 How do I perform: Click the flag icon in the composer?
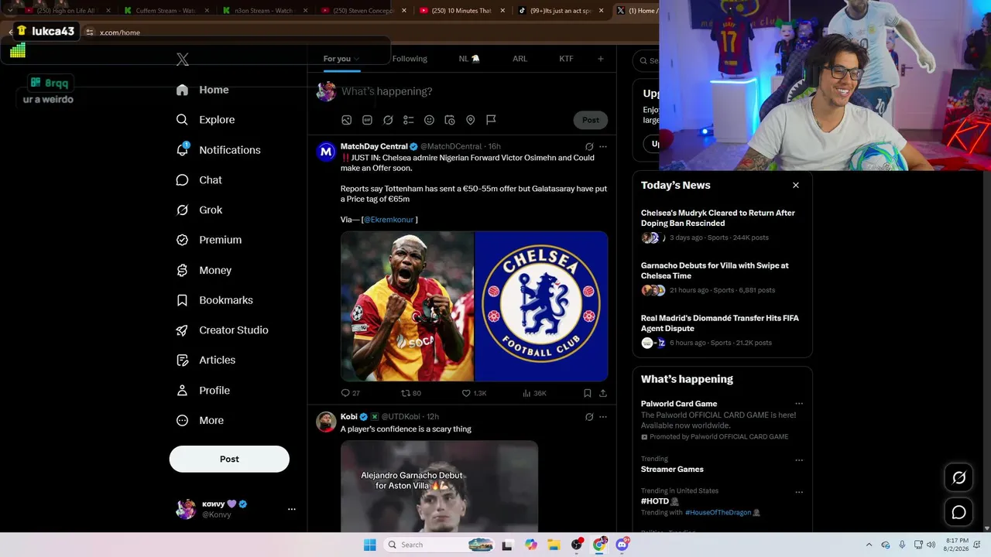[491, 120]
